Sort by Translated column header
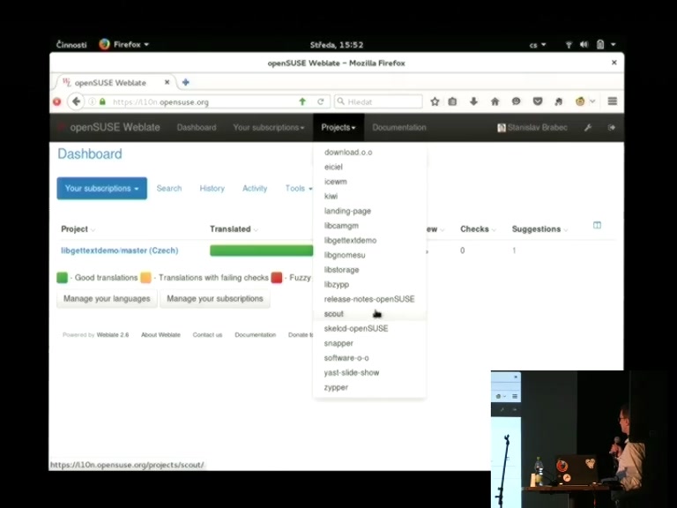This screenshot has width=677, height=508. pos(234,229)
